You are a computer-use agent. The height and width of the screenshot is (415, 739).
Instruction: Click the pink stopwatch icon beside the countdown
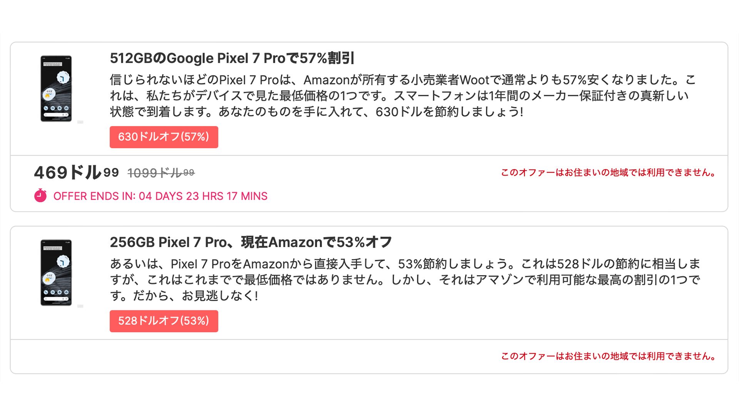pos(40,196)
